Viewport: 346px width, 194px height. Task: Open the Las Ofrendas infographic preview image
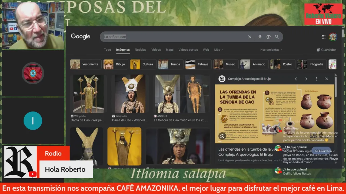pos(275,114)
